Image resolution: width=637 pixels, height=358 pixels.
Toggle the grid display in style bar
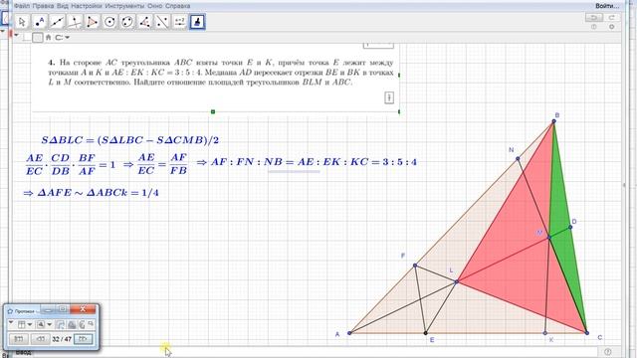pyautogui.click(x=38, y=38)
